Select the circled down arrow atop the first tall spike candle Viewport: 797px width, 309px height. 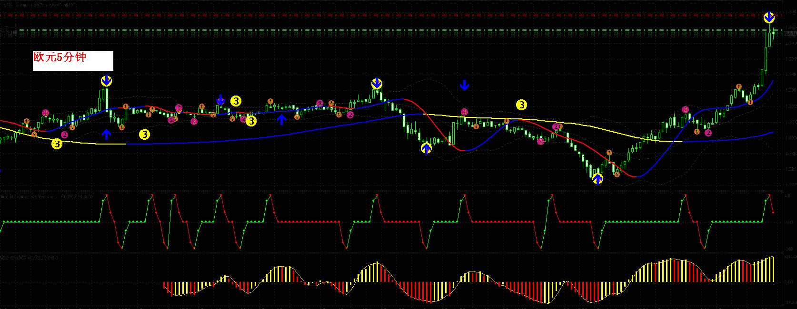coord(107,81)
